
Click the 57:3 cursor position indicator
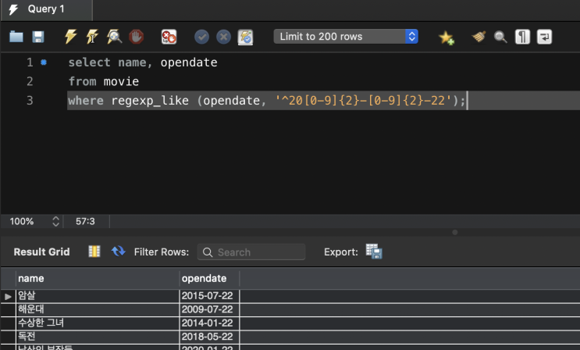click(x=85, y=221)
